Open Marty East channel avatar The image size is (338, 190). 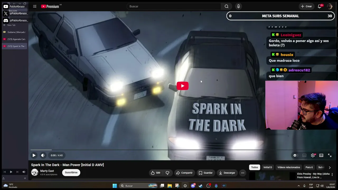[x=35, y=172]
